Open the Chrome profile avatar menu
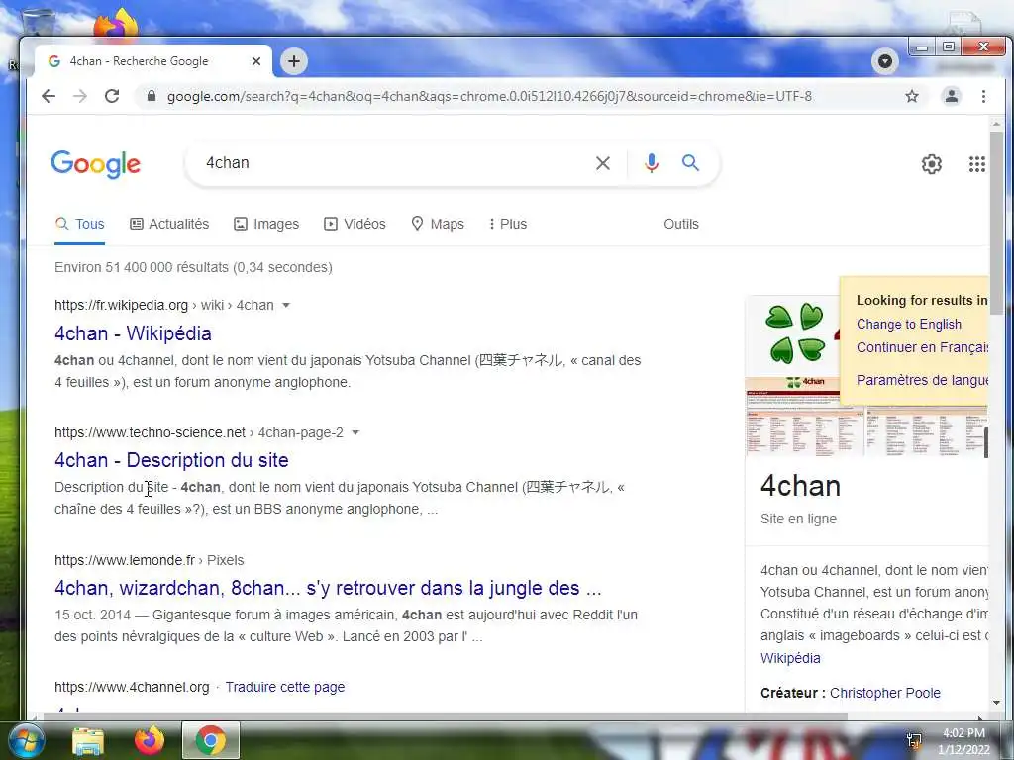The width and height of the screenshot is (1014, 760). tap(952, 96)
